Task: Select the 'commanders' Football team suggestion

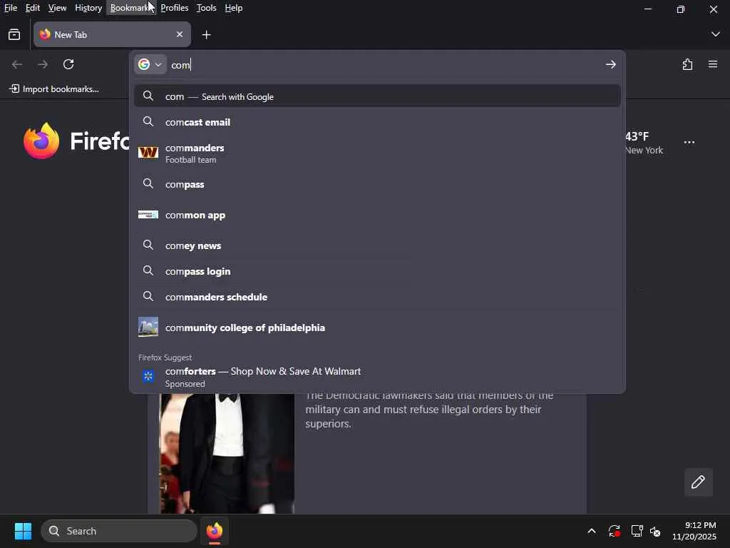Action: [377, 153]
